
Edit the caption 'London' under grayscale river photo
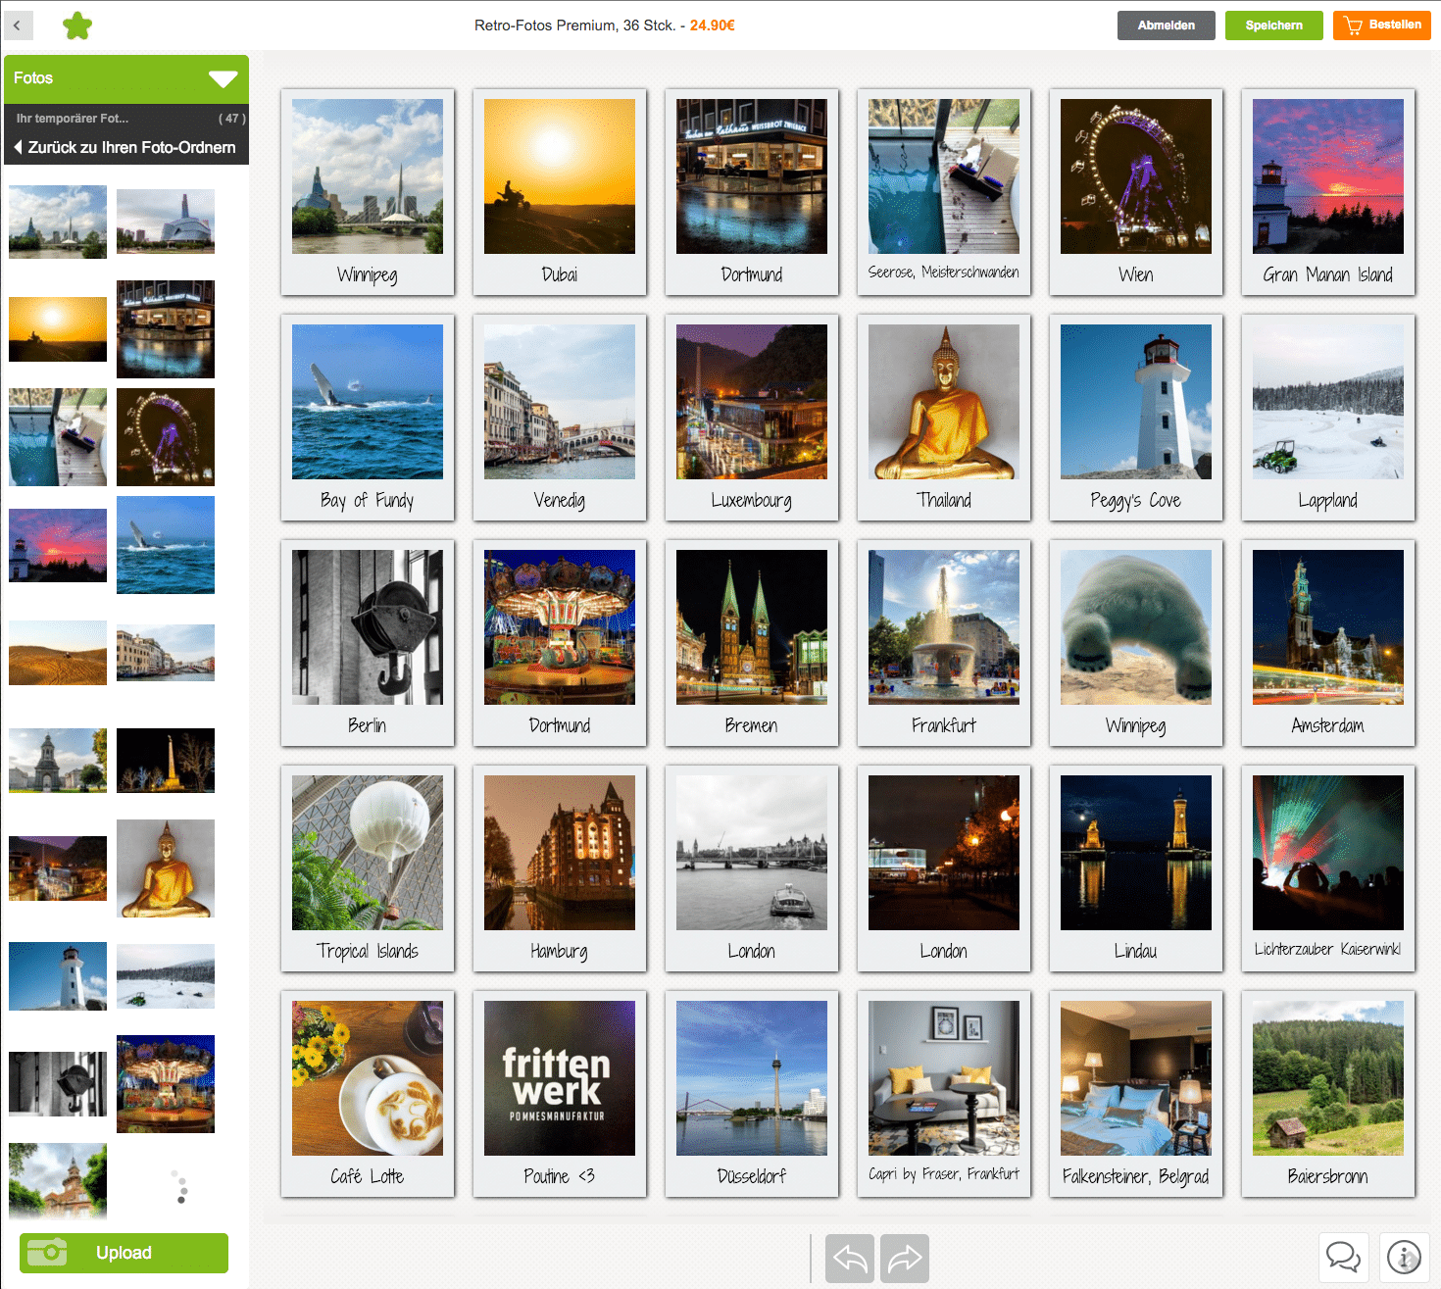point(752,951)
